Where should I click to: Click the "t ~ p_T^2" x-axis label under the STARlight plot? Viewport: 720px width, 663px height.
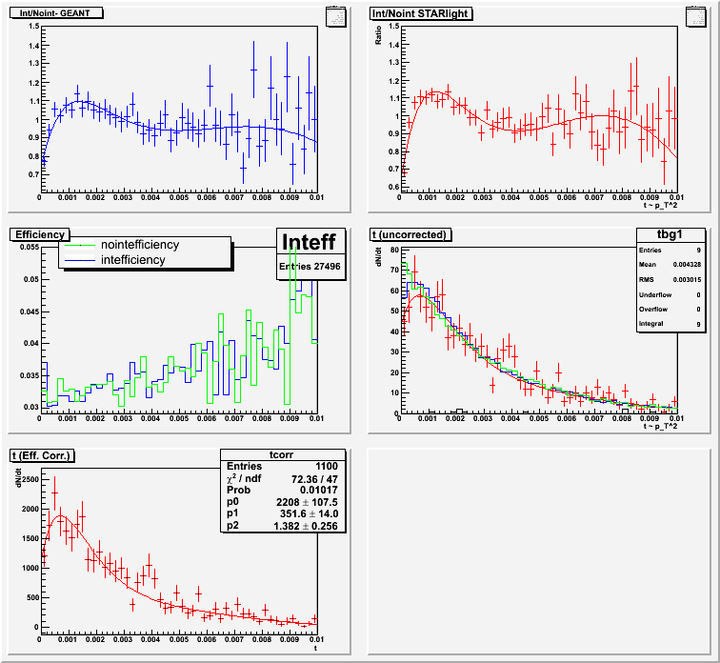point(661,207)
